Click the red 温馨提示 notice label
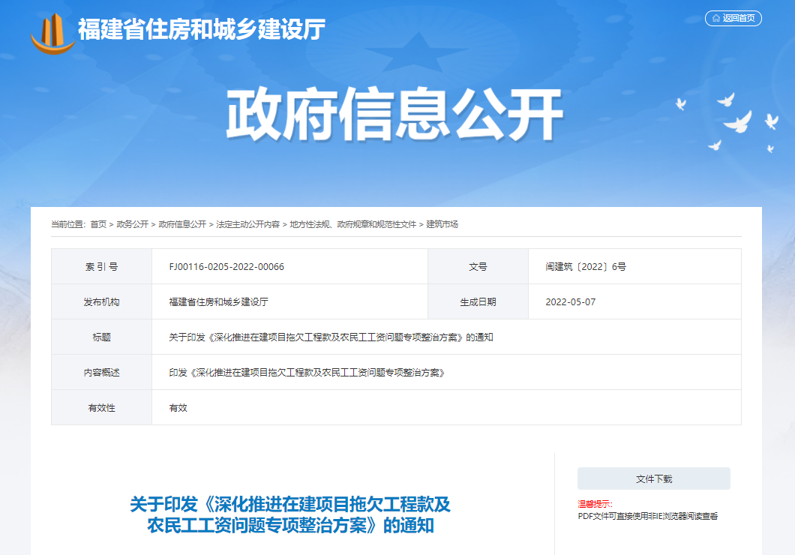 click(595, 504)
